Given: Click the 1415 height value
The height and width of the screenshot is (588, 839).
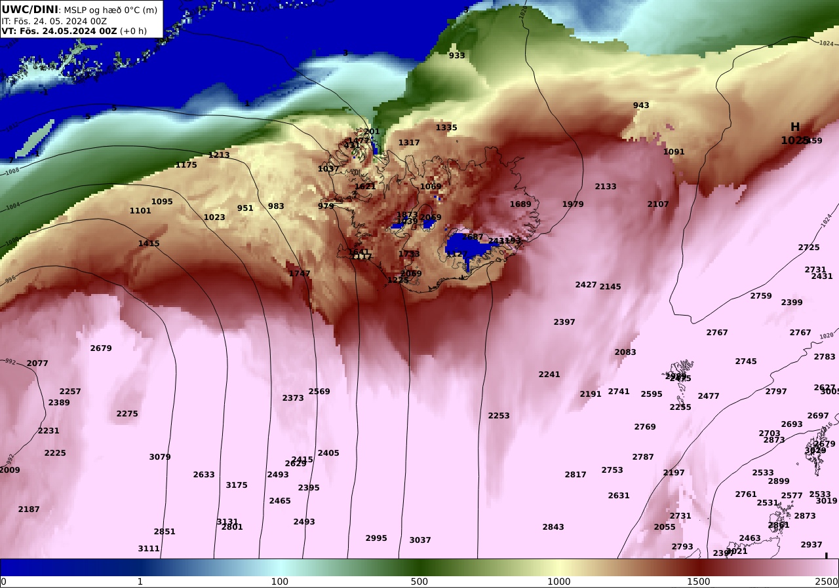Looking at the screenshot, I should point(149,244).
